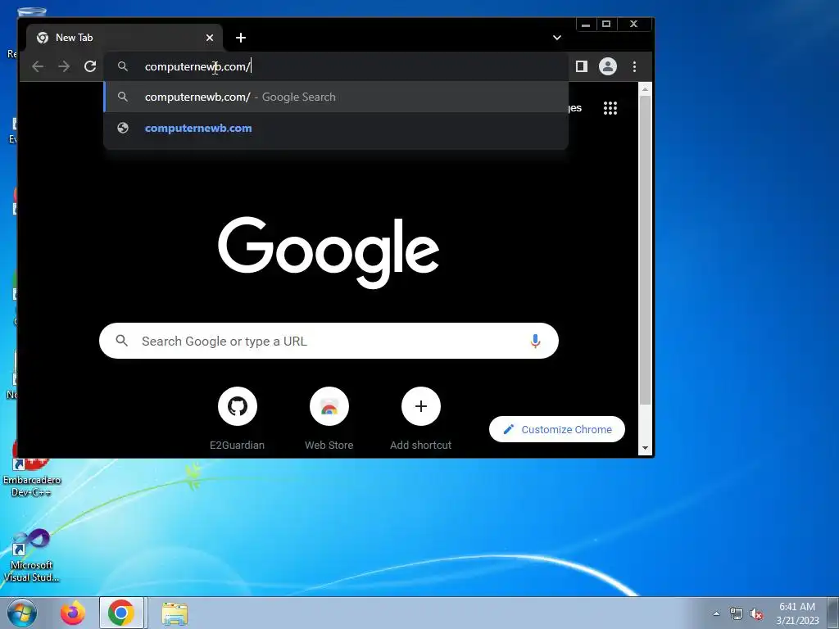Open a new tab with plus button
This screenshot has width=839, height=629.
(241, 38)
